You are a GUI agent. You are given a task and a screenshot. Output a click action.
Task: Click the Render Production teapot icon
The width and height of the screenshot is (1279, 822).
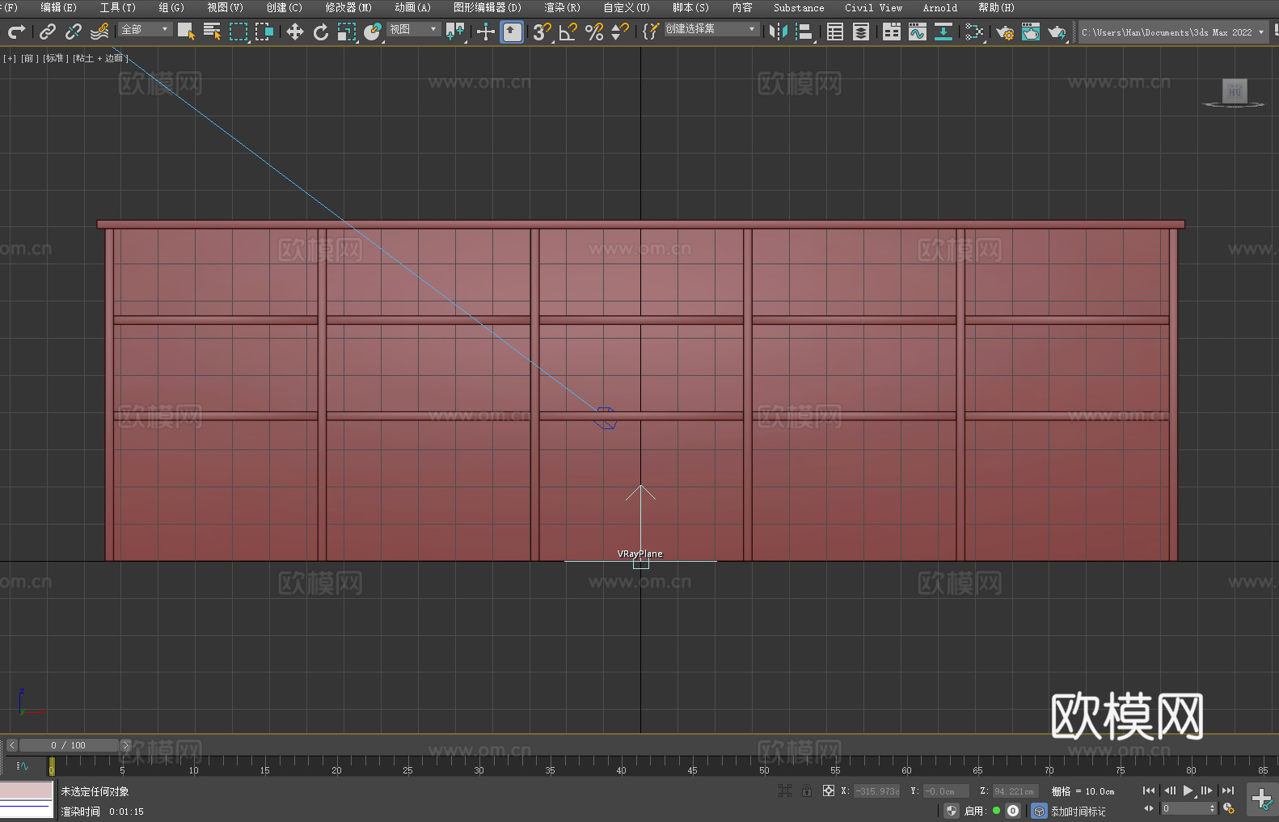click(x=1057, y=32)
